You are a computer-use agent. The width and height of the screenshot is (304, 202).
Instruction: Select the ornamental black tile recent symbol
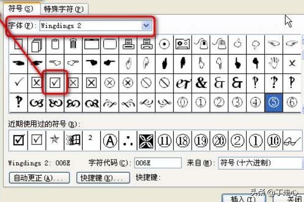146,140
